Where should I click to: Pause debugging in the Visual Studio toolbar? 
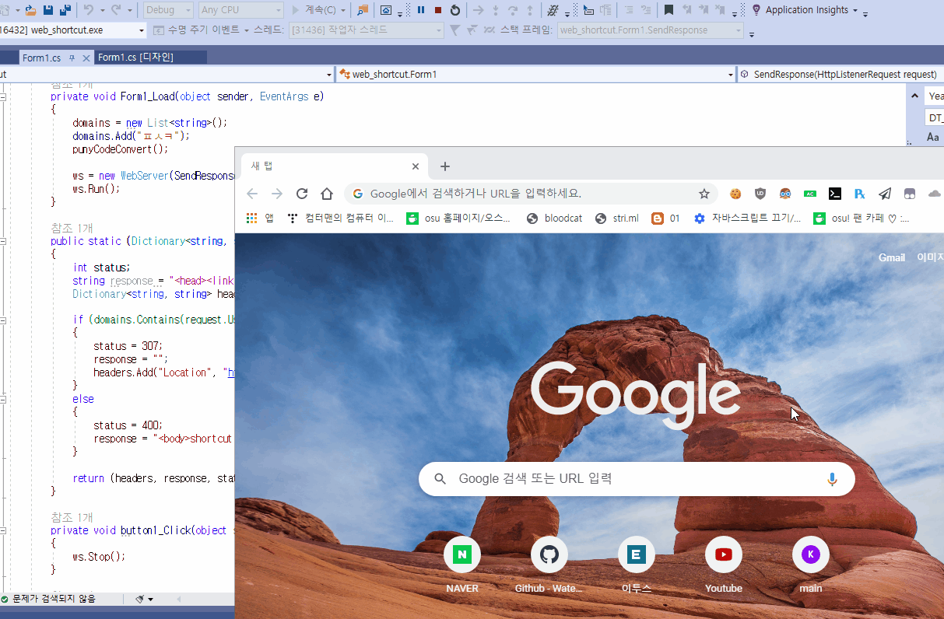(x=421, y=10)
